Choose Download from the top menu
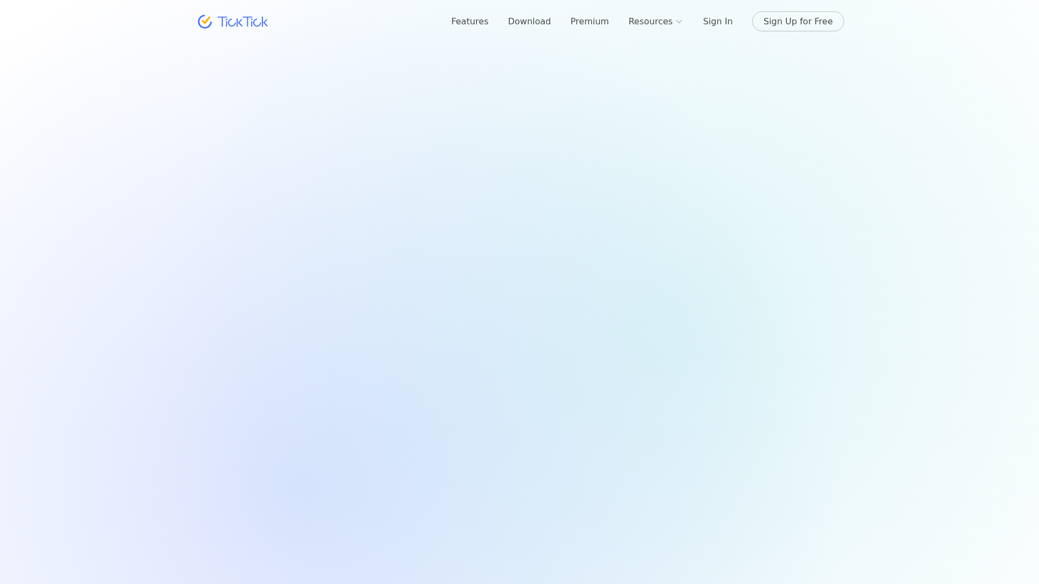Screen dimensions: 1039x584 click(x=529, y=21)
